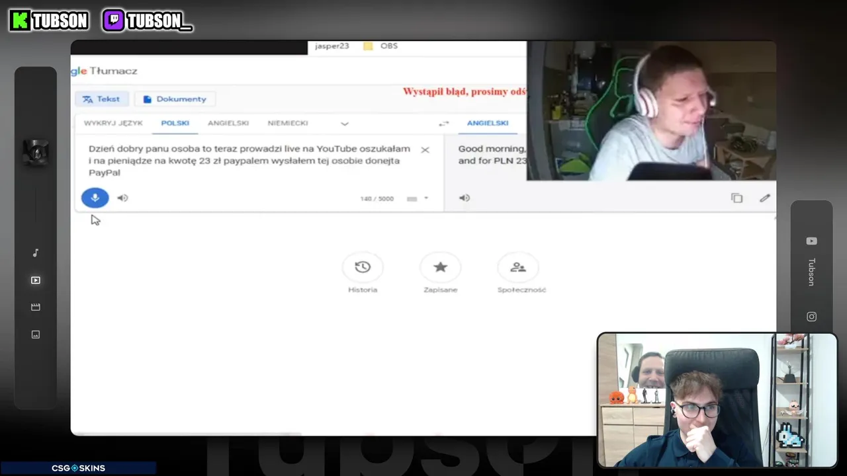Click the Kick TUBSON logo
847x476 pixels.
[x=50, y=20]
